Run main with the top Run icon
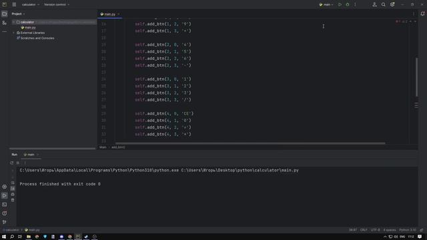Viewport: 427px width, 240px height. tap(340, 5)
